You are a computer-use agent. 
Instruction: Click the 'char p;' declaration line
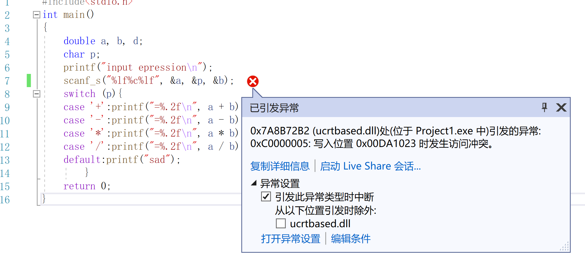[x=82, y=54]
